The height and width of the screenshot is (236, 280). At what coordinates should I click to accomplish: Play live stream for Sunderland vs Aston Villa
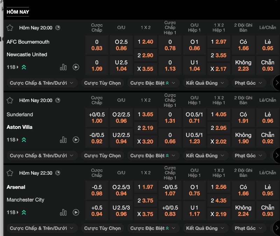(x=76, y=140)
